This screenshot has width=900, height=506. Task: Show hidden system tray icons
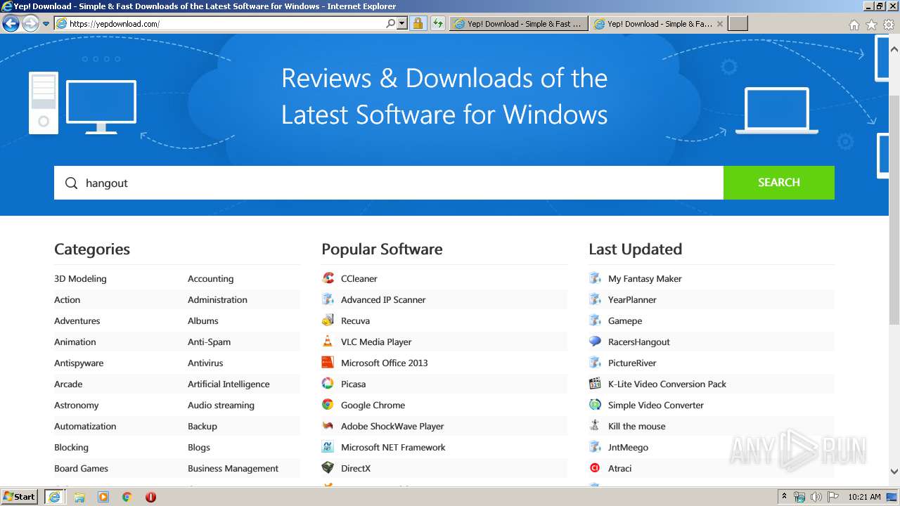[784, 497]
